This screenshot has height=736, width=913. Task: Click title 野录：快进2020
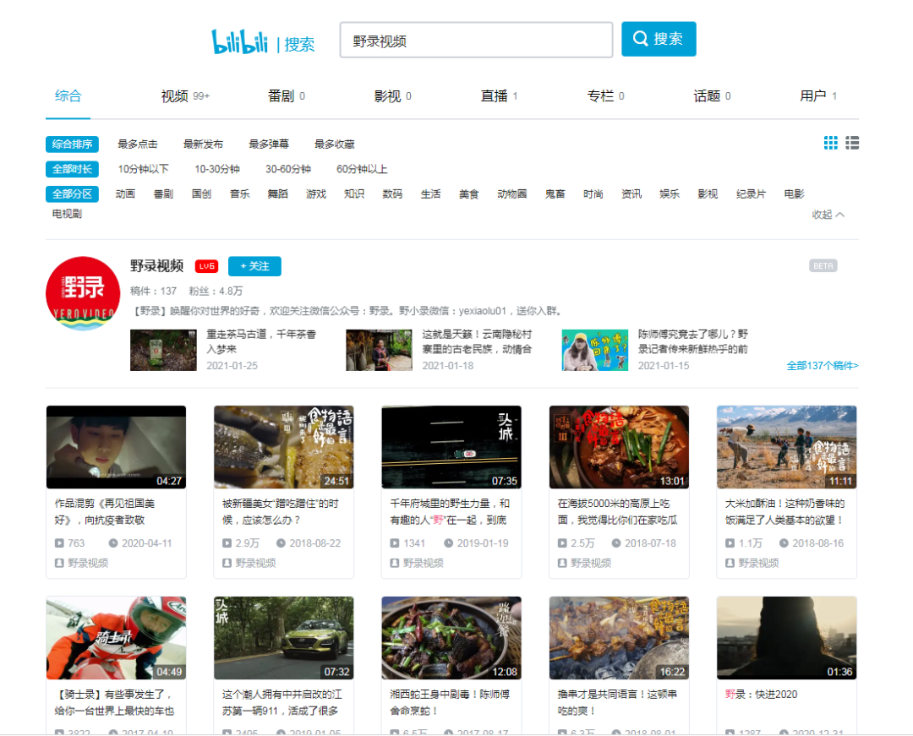761,694
